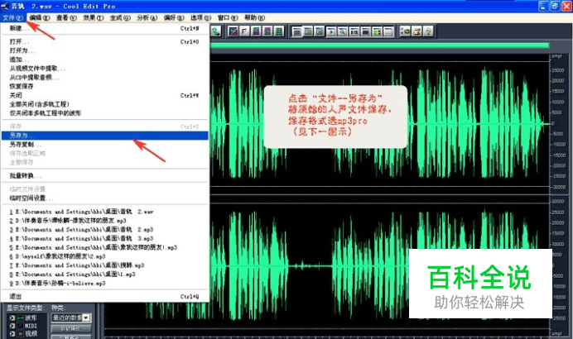Open recent file 2 像我这样的朋友.mp3 in D:\伴奏音乐
This screenshot has width=573, height=339.
105,221
